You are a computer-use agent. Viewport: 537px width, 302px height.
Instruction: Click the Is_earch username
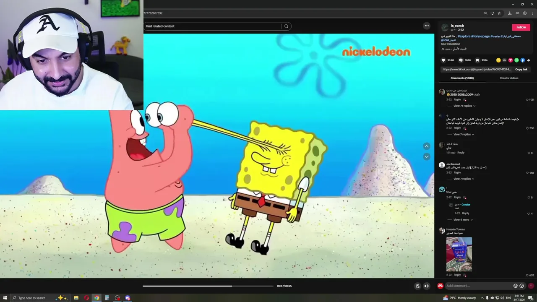(457, 26)
